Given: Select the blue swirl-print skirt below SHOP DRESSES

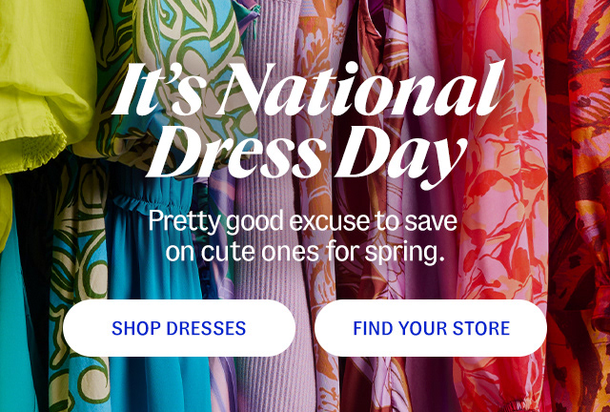Looking at the screenshot, I should 80,380.
